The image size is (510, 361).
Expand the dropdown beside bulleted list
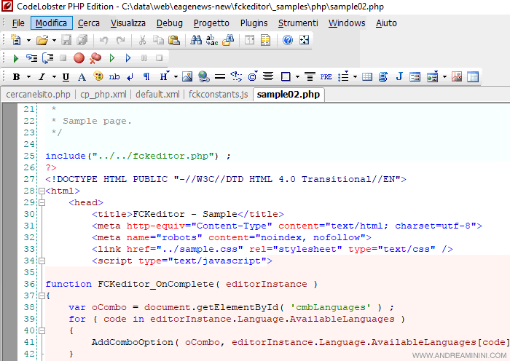click(x=356, y=77)
